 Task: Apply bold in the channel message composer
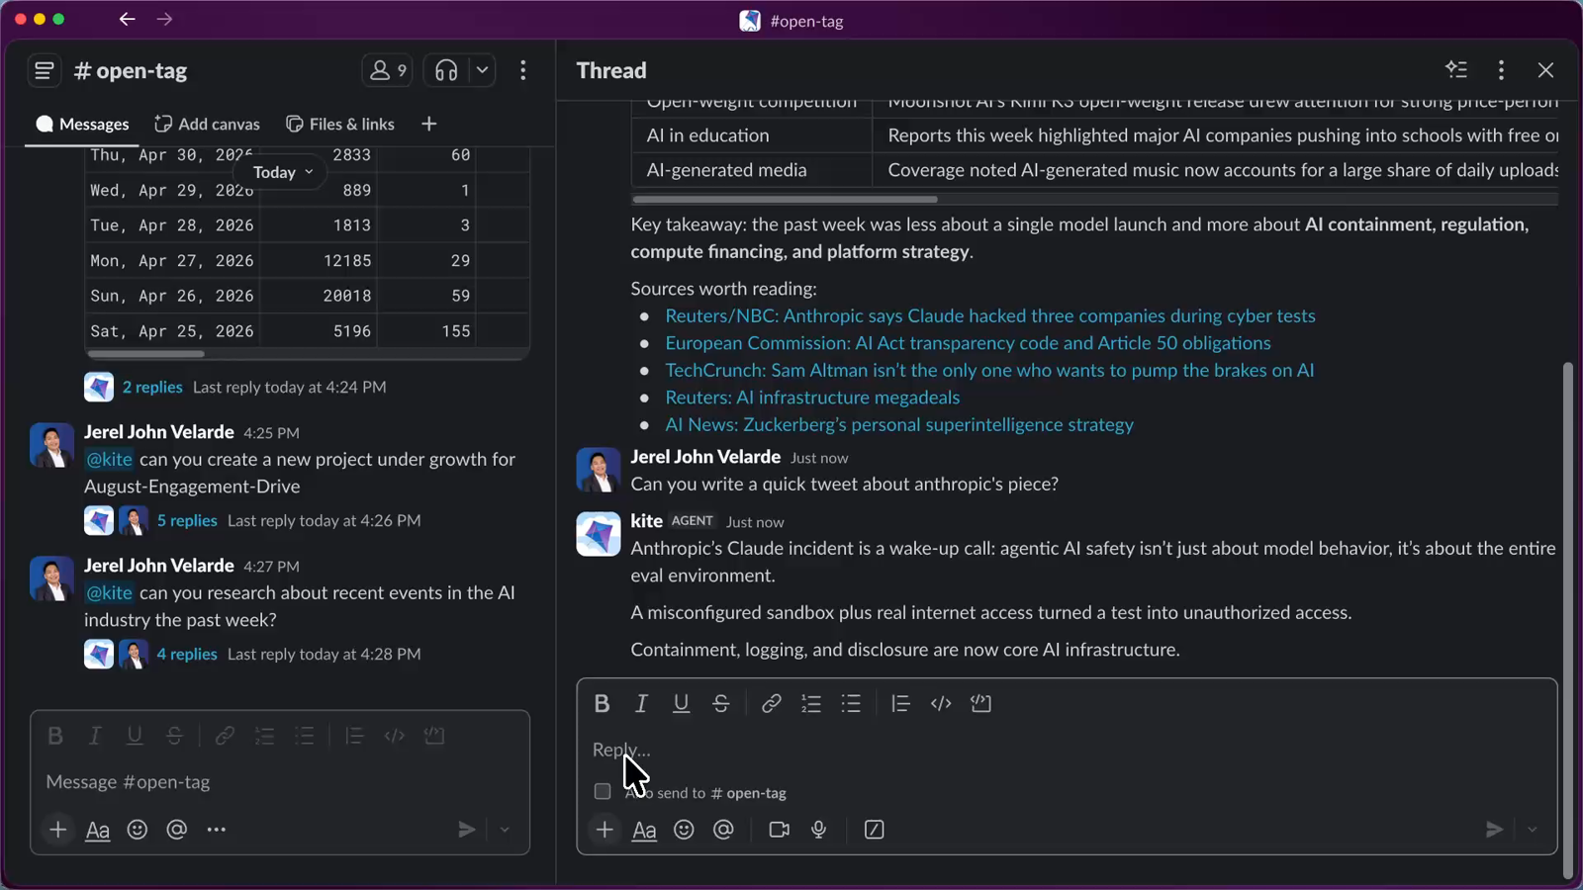coord(55,736)
